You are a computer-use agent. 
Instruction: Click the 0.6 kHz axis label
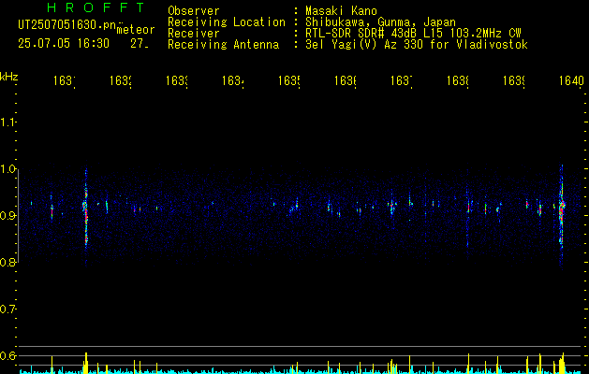(7, 355)
